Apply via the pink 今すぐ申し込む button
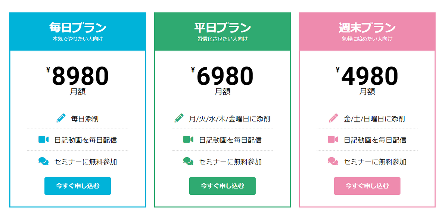This screenshot has height=222, width=448. pos(367,186)
